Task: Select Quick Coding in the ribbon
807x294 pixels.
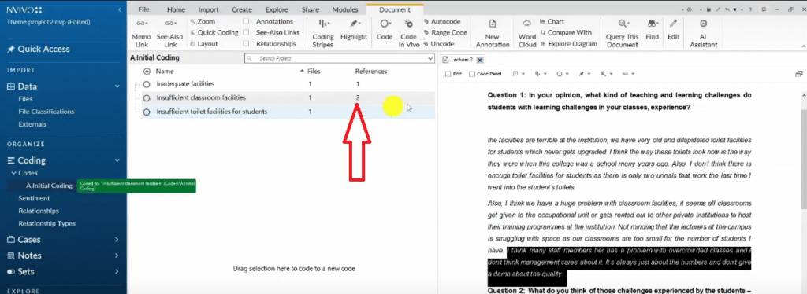Action: [x=214, y=32]
